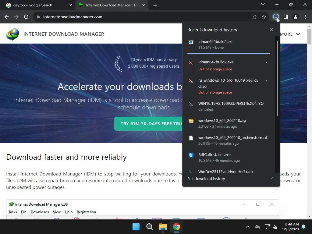Image resolution: width=312 pixels, height=234 pixels.
Task: Open the profile avatar icon
Action: [x=296, y=17]
